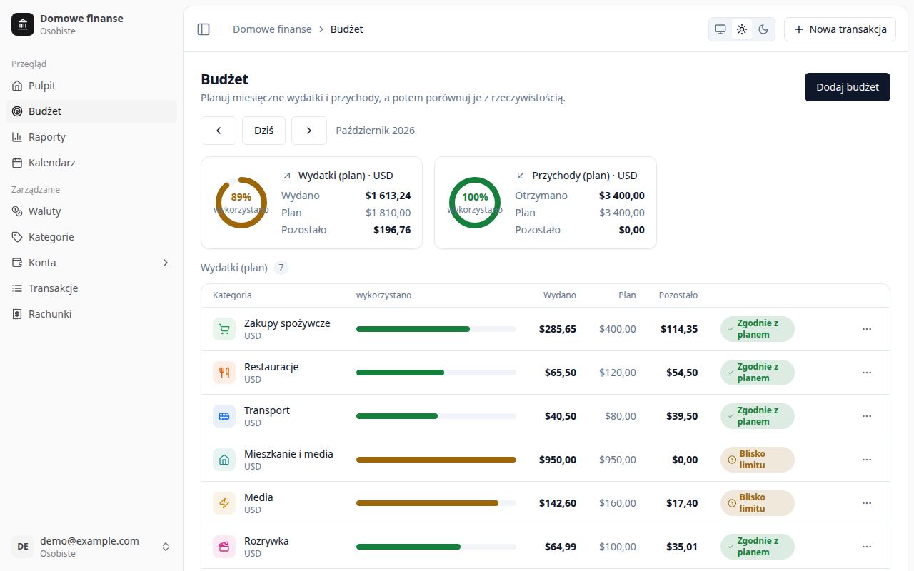The height and width of the screenshot is (571, 914).
Task: Open Raporty in the sidebar
Action: click(91, 137)
